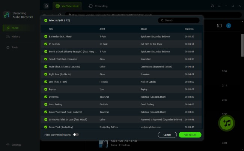
Task: Uncheck the Replay track checkbox
Action: [45, 89]
